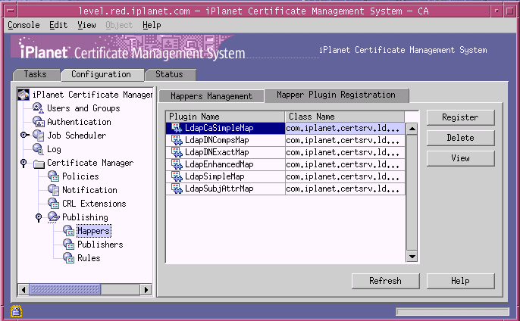Click the security lock status icon
Image resolution: width=520 pixels, height=321 pixels.
point(16,311)
